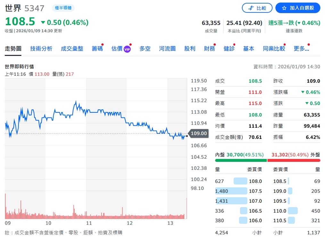Click the 109.00 price marker on chart
This screenshot has width=328, height=241.
pos(199,134)
